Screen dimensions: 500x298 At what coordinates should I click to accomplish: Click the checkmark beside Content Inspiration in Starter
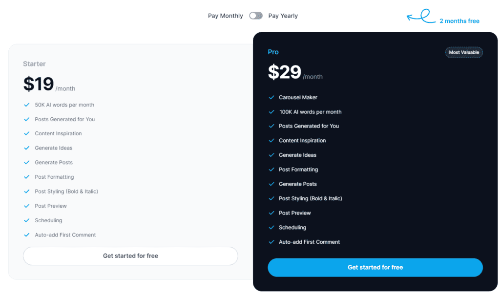(27, 133)
